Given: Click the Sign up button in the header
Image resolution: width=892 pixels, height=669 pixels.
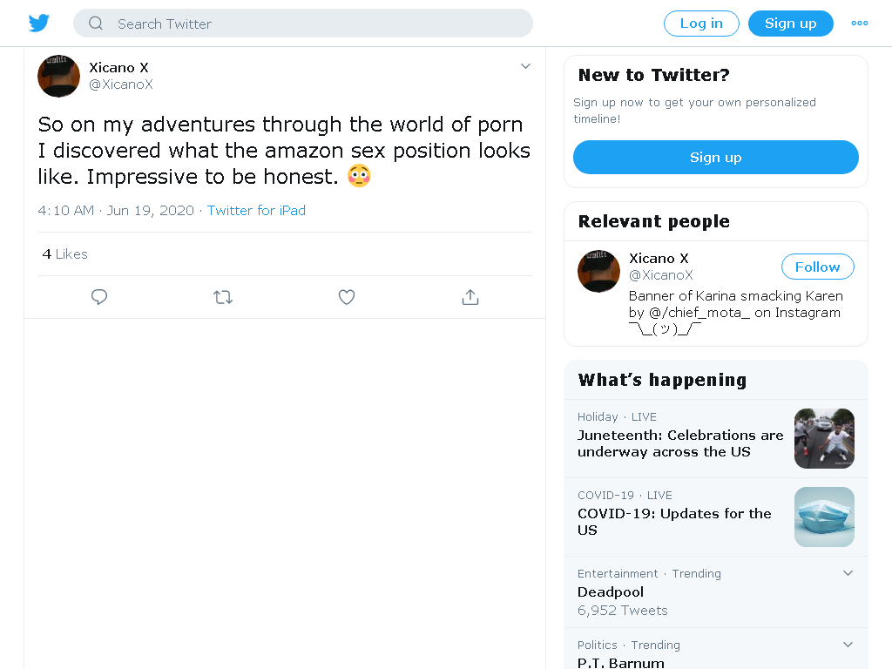Looking at the screenshot, I should [791, 24].
